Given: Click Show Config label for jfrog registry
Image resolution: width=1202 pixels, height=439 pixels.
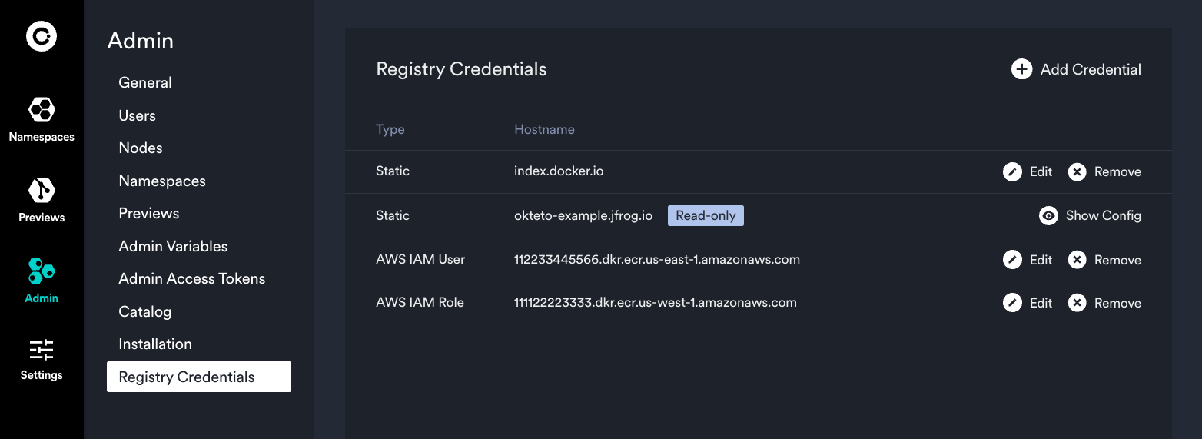Looking at the screenshot, I should point(1104,215).
